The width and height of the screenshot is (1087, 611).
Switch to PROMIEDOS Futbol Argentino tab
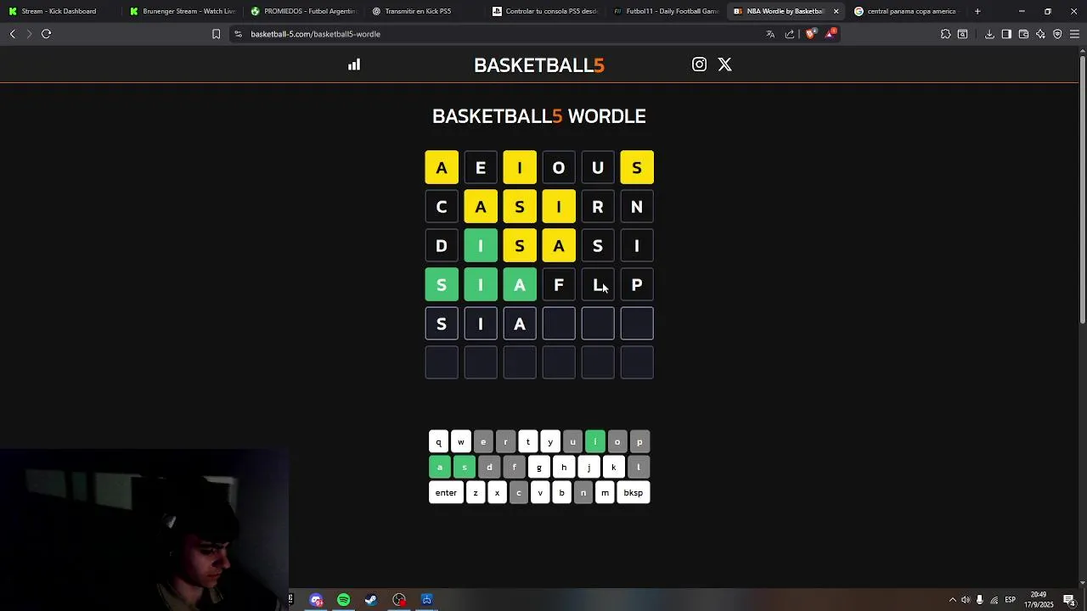pyautogui.click(x=302, y=11)
